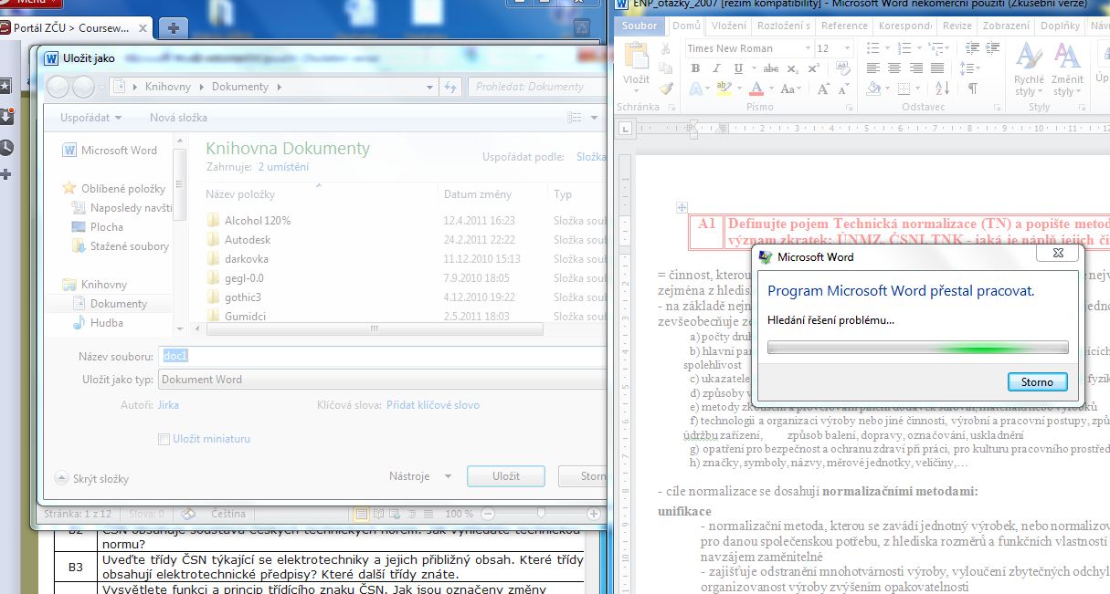The image size is (1110, 594).
Task: Click Přidat klíčové slovo link
Action: click(433, 405)
